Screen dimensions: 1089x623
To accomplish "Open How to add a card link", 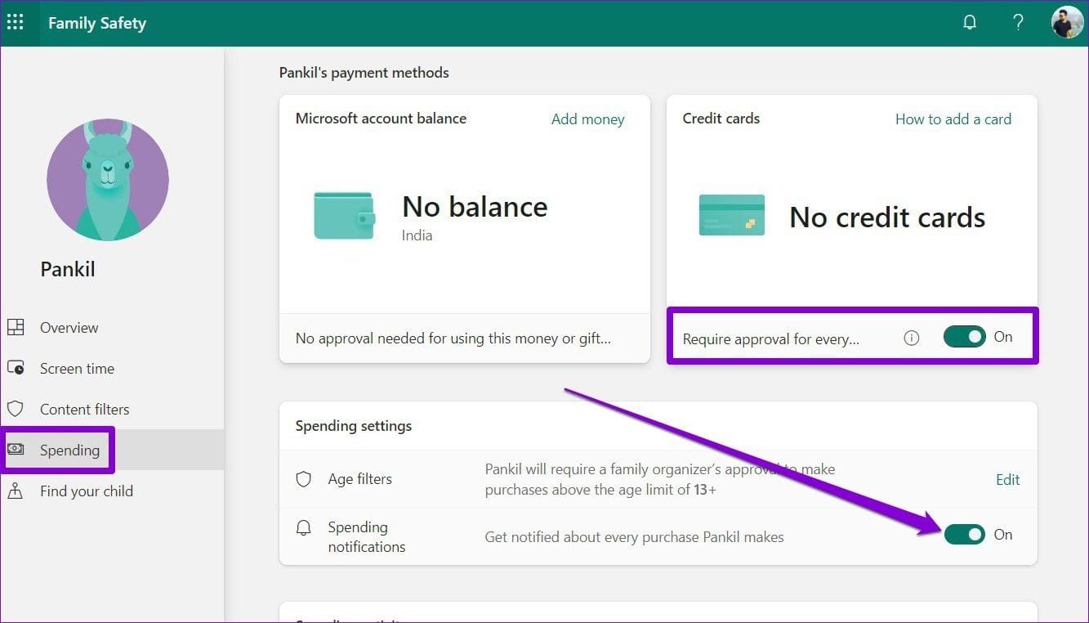I will 953,119.
